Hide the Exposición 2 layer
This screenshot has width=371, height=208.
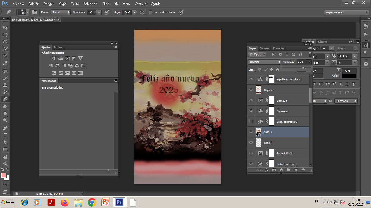coord(251,153)
